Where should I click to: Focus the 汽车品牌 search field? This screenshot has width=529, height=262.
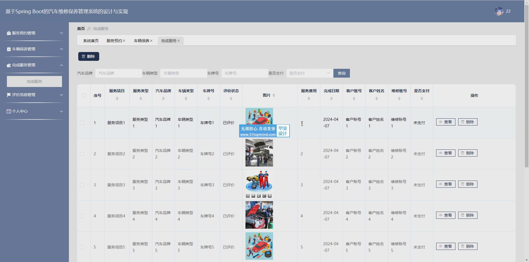pyautogui.click(x=118, y=73)
